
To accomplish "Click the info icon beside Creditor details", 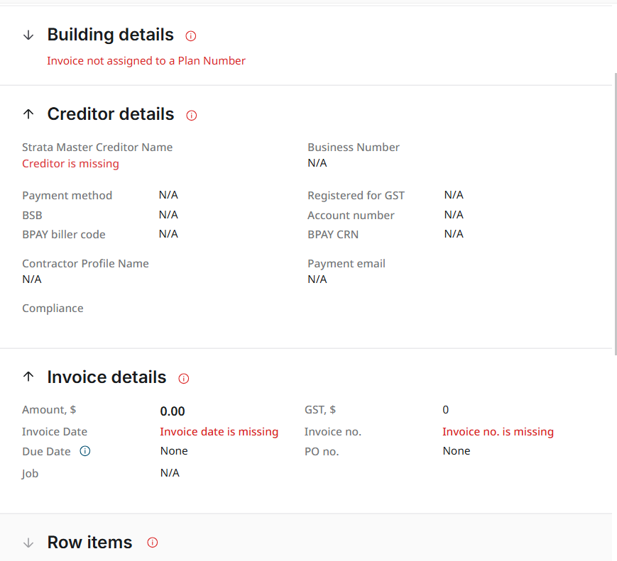I will pos(191,116).
